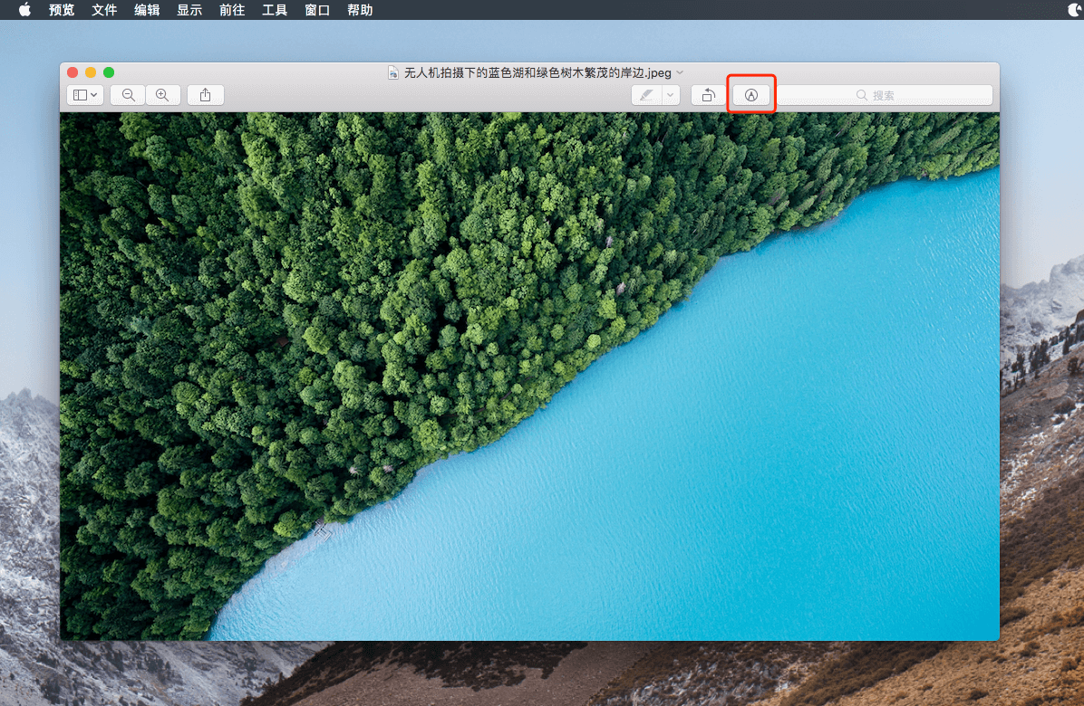Expand the highlight pen dropdown arrow
Image resolution: width=1084 pixels, height=706 pixels.
[671, 95]
